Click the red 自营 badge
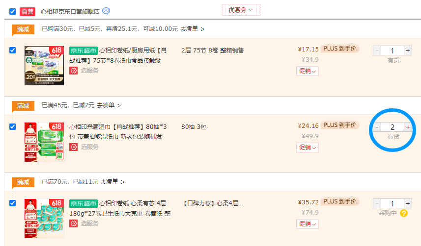421x246 pixels. (x=28, y=12)
